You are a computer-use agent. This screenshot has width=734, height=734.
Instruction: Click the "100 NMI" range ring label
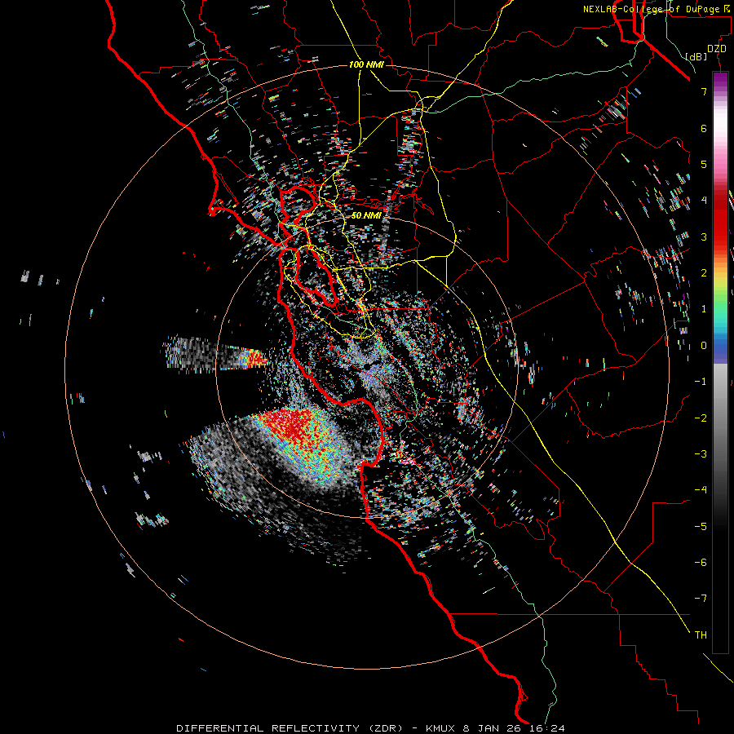click(366, 64)
